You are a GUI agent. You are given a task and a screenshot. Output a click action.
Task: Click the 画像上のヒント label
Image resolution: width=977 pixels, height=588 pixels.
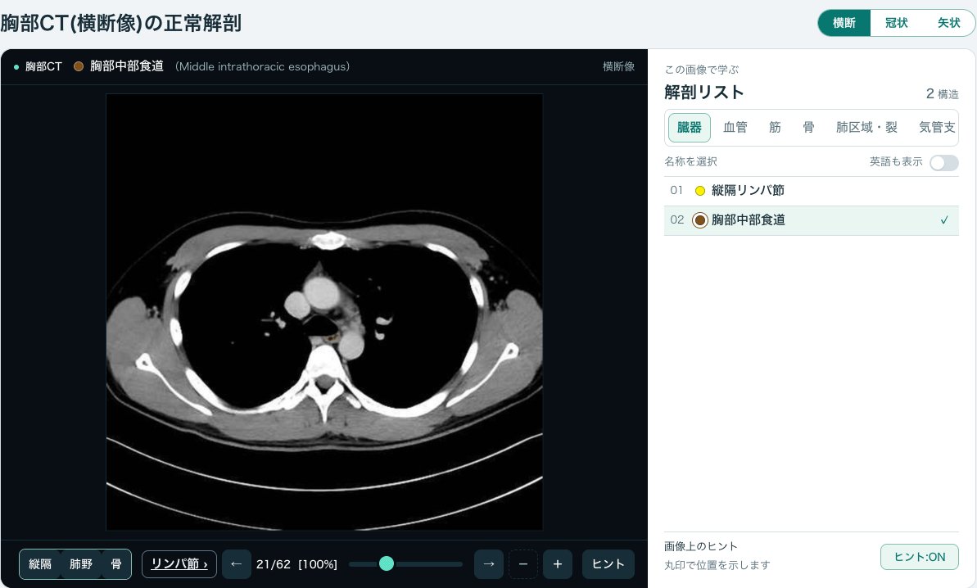(x=701, y=547)
